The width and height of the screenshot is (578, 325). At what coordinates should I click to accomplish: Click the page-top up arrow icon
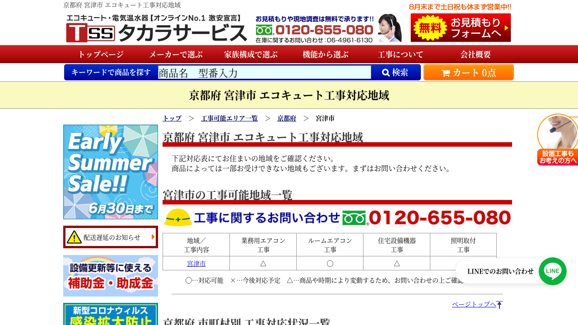click(x=499, y=305)
